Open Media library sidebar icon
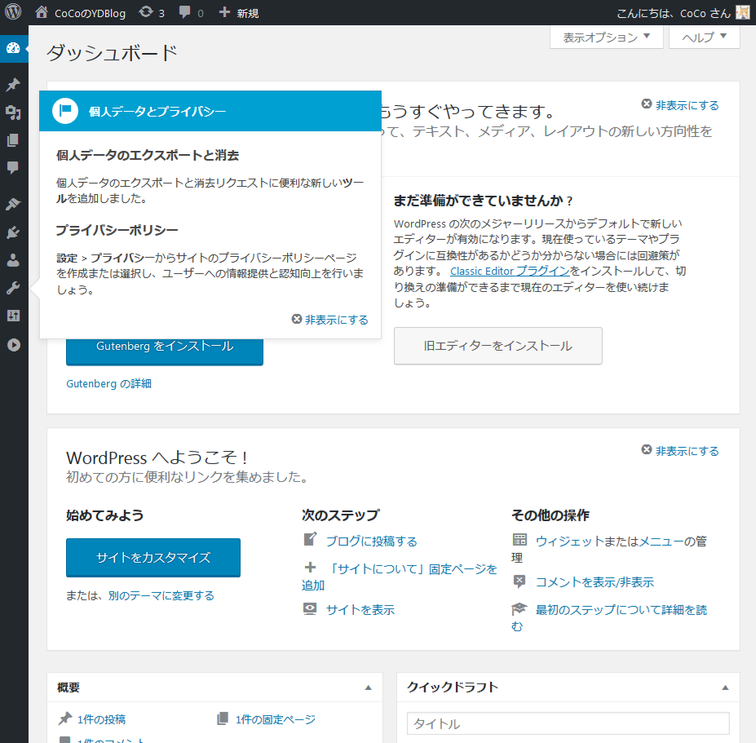This screenshot has height=743, width=756. tap(14, 113)
